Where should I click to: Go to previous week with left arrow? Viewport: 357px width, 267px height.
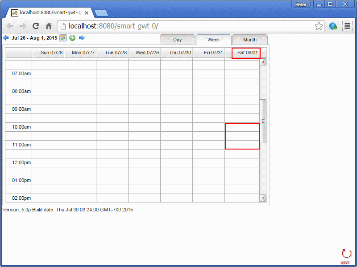6,38
